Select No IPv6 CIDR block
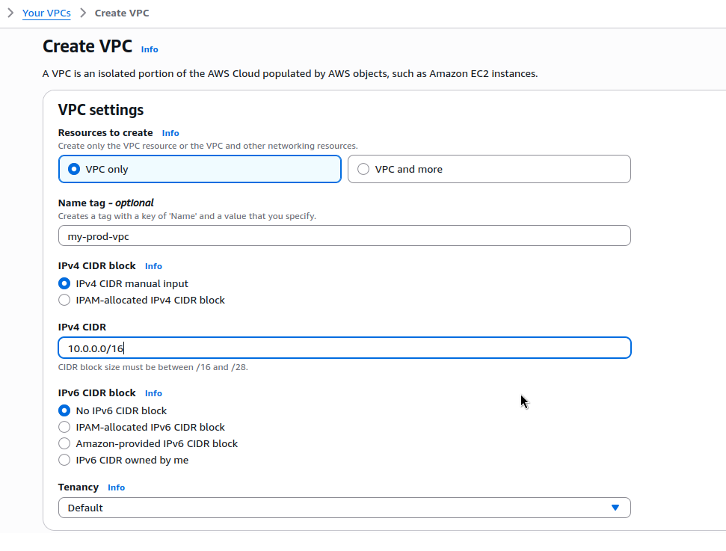 112,410
